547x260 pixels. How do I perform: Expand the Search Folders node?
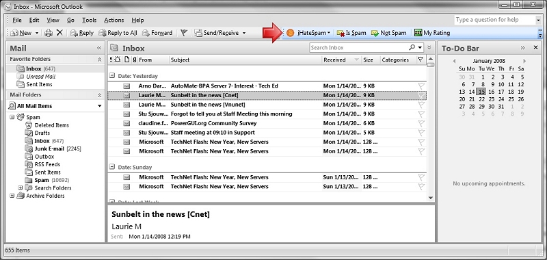[20, 187]
